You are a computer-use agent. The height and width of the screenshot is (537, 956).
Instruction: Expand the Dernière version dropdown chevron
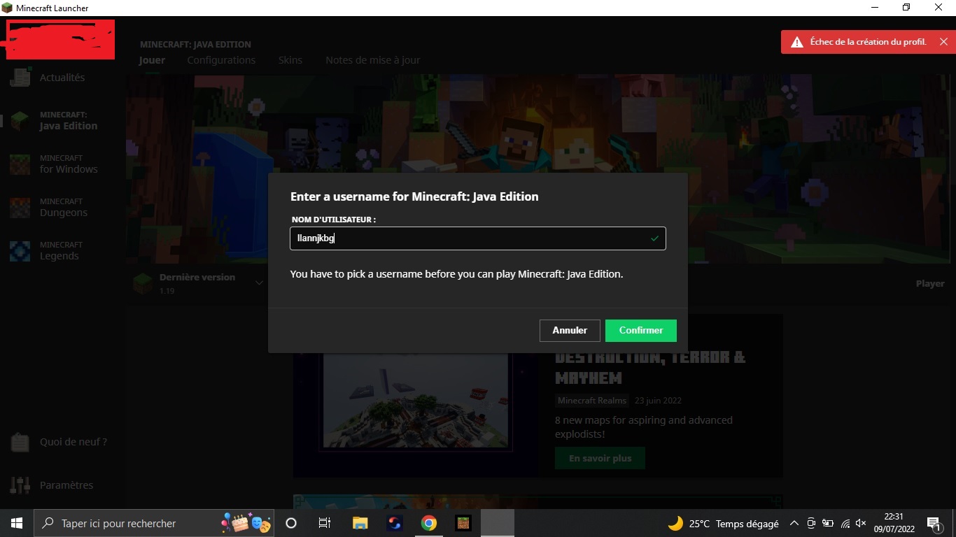coord(259,283)
